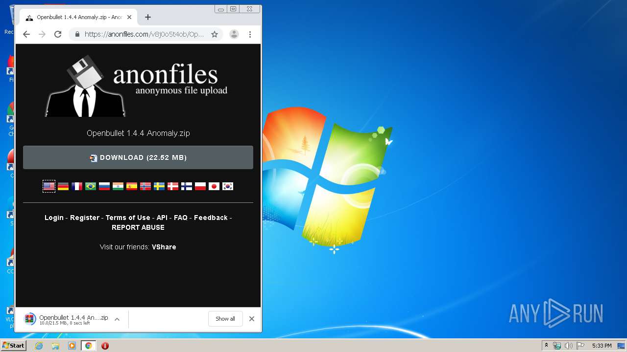Image resolution: width=627 pixels, height=352 pixels.
Task: Select the Polish flag language
Action: (x=200, y=186)
